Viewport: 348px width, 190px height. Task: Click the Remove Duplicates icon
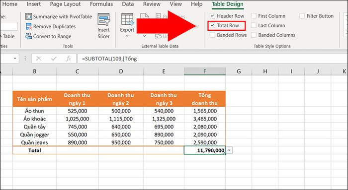[x=29, y=26]
